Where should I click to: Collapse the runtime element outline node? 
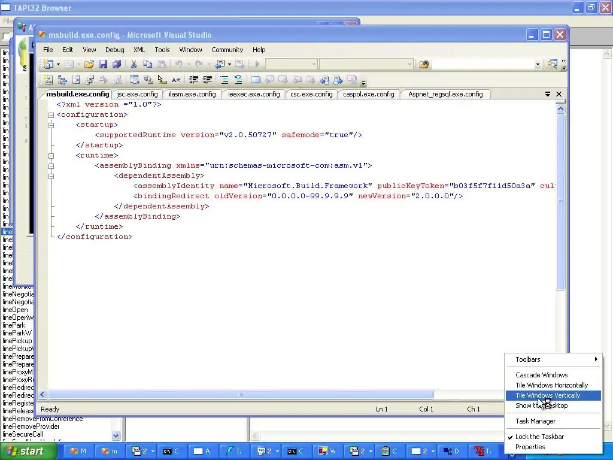(x=51, y=156)
